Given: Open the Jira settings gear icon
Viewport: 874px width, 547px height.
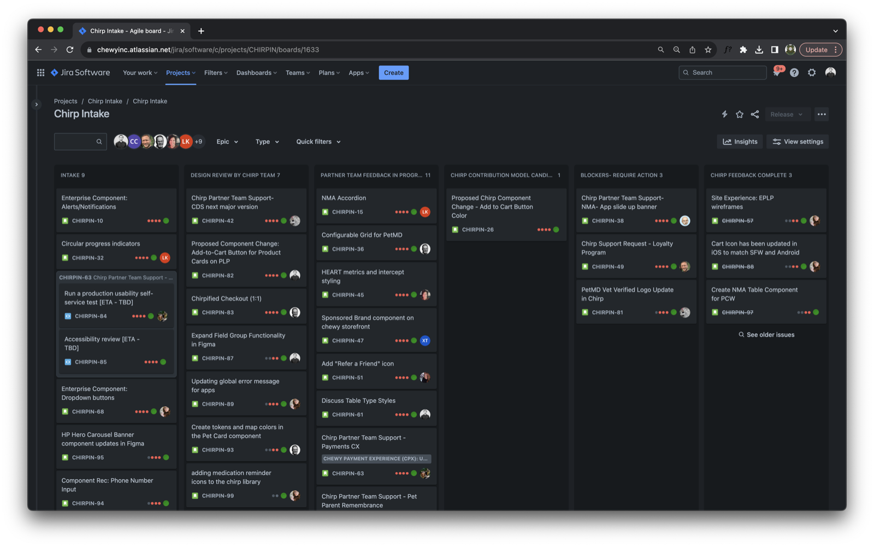Looking at the screenshot, I should (812, 73).
